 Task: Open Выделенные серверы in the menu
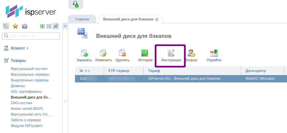30,80
